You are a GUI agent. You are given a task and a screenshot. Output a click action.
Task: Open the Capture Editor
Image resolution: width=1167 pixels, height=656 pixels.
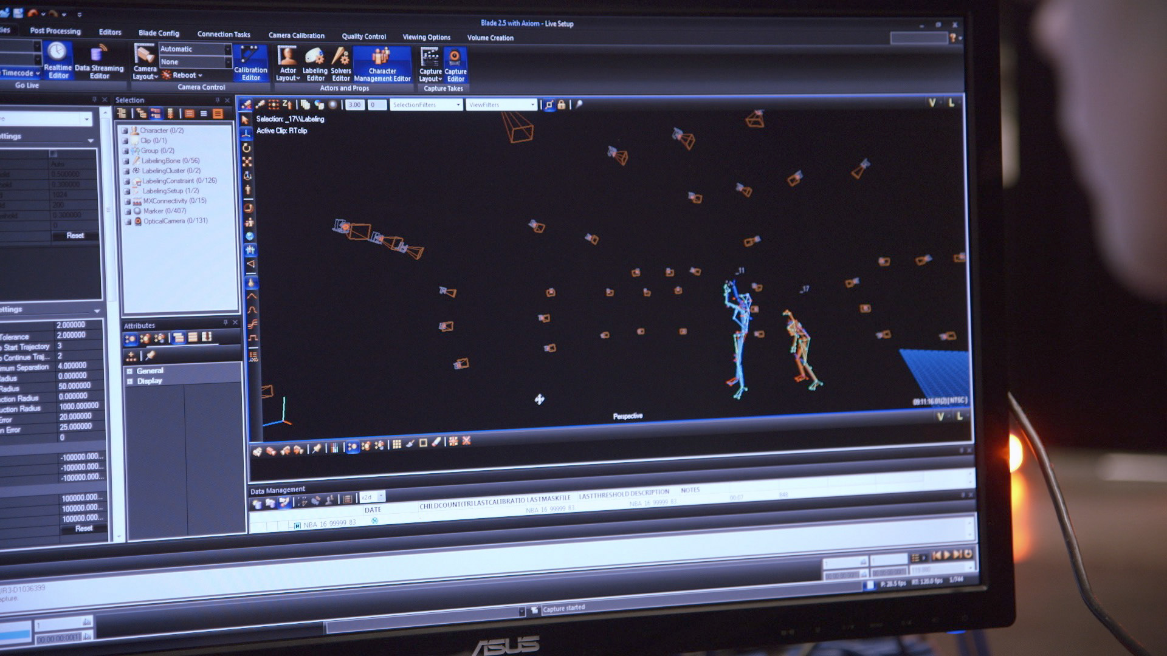455,64
